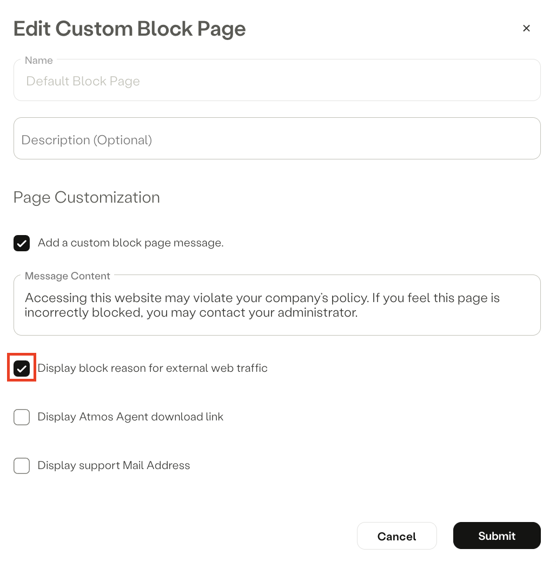Click inside the Message Content text area
This screenshot has width=556, height=562.
(x=277, y=305)
